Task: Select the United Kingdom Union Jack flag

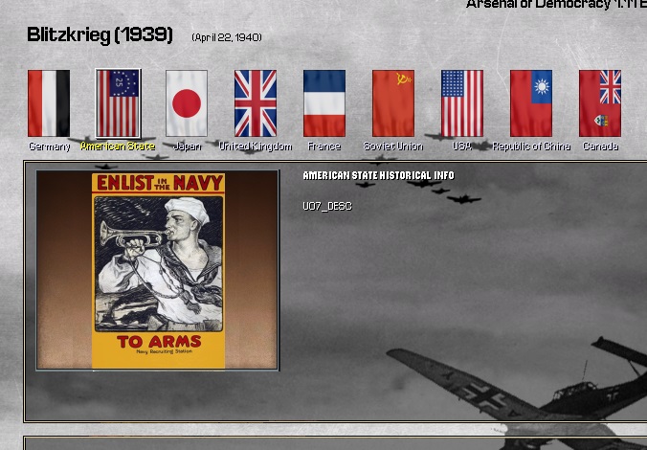Action: (x=256, y=103)
